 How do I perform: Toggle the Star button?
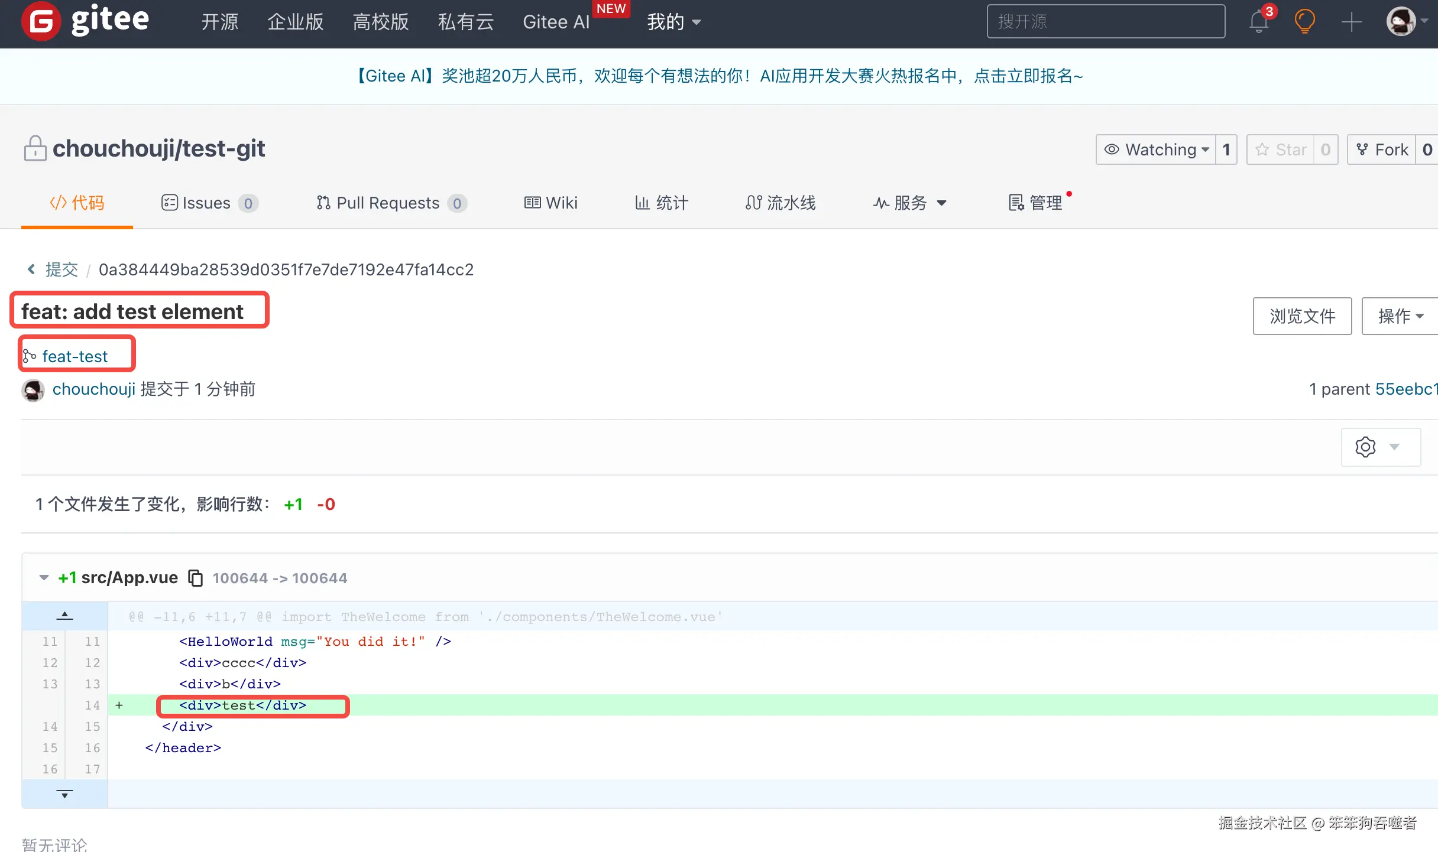pos(1281,149)
